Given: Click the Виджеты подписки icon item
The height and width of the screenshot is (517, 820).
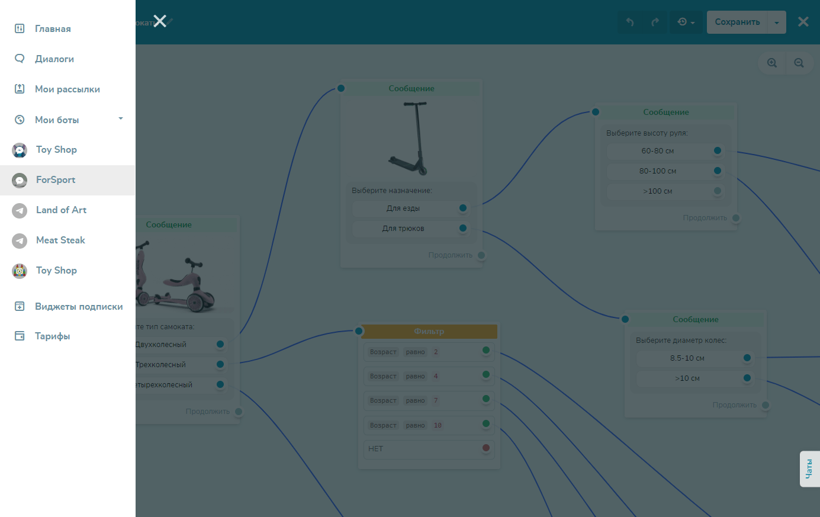Looking at the screenshot, I should point(20,306).
